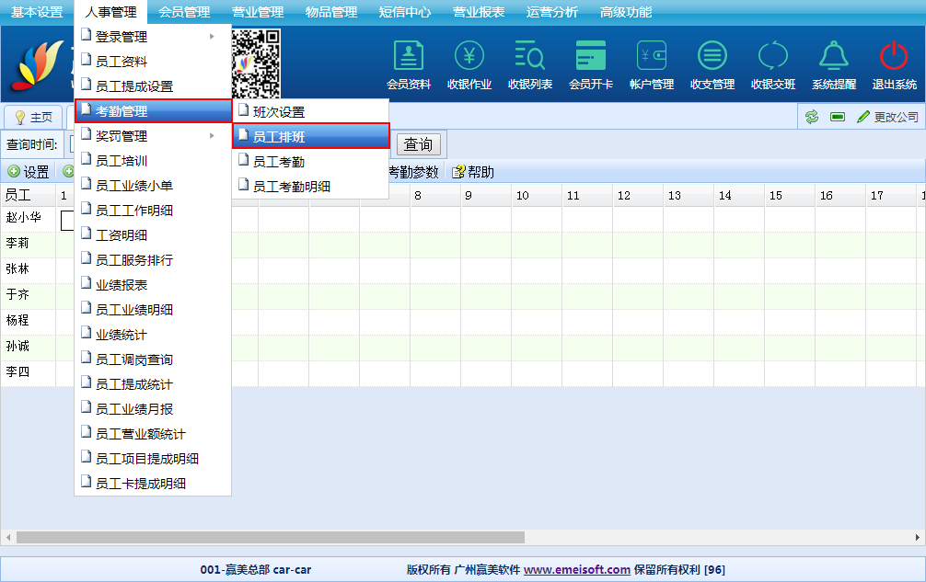Open the 会员管理 menu bar item
This screenshot has width=926, height=582.
click(x=184, y=12)
